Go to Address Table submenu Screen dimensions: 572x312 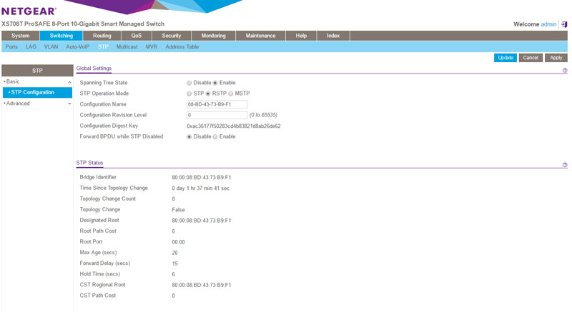click(x=182, y=46)
